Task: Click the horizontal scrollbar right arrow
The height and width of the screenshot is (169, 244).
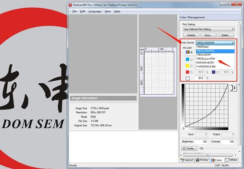Action: 236,155
